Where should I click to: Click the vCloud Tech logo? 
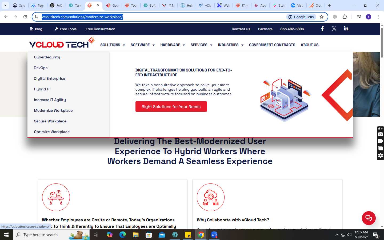[62, 43]
